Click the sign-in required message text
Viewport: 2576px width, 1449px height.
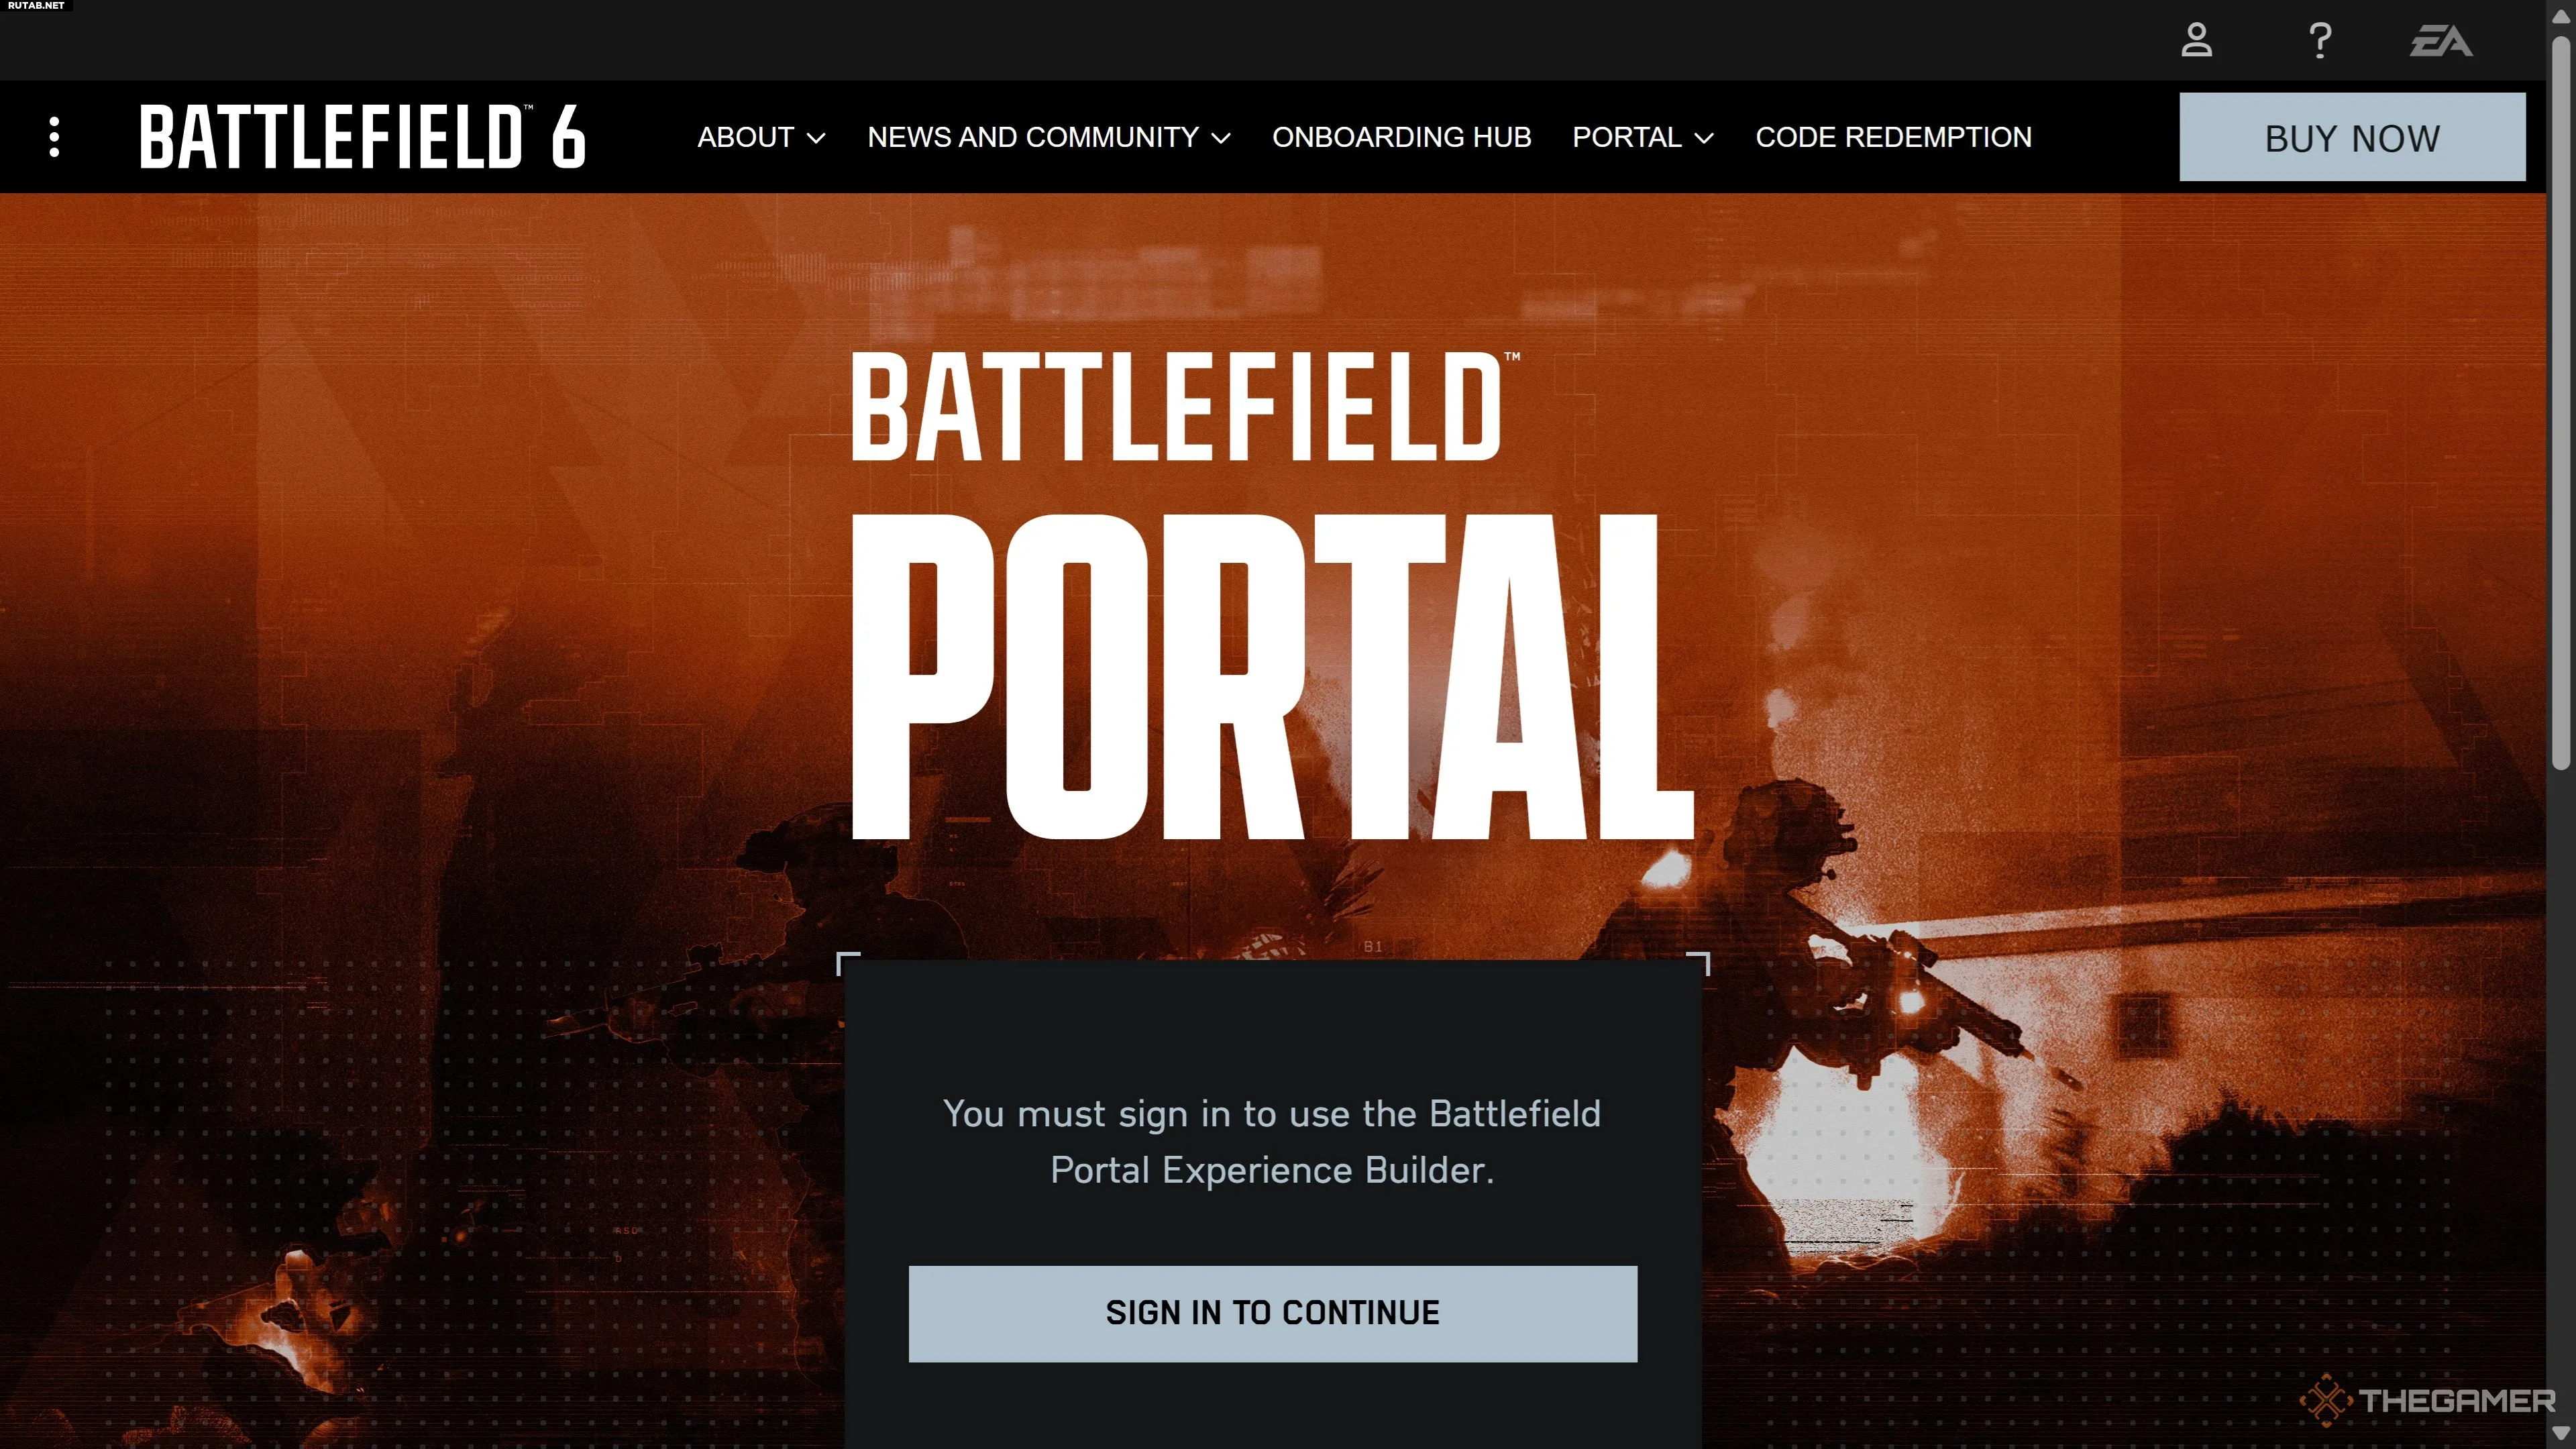[1272, 1141]
